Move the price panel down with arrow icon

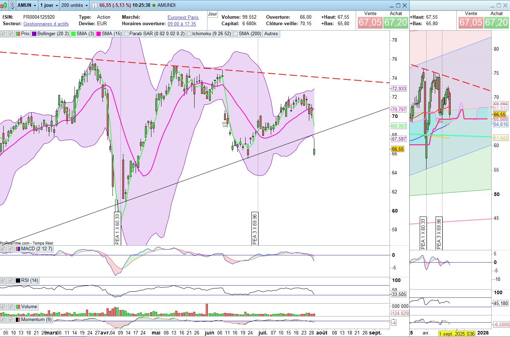coord(3,34)
